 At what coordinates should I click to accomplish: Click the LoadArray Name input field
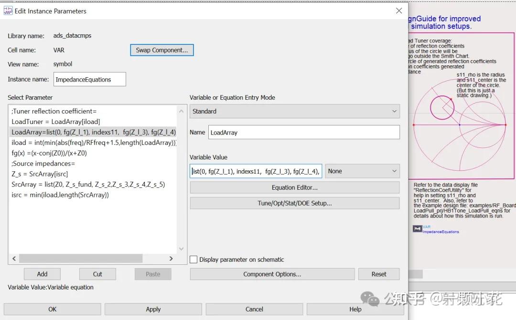303,132
